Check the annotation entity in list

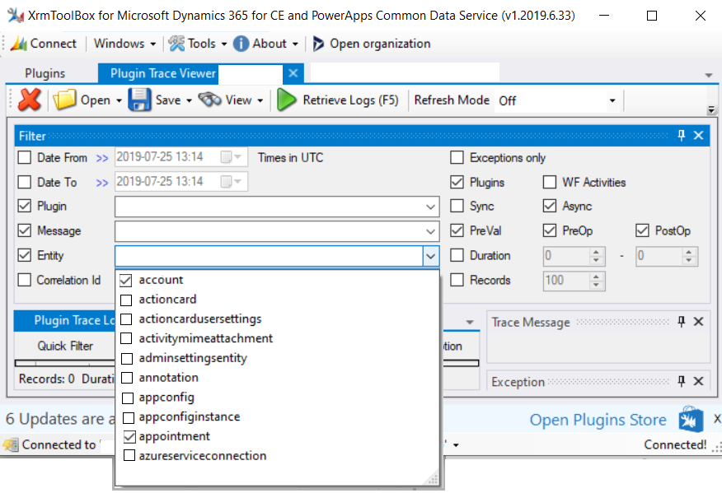point(127,378)
